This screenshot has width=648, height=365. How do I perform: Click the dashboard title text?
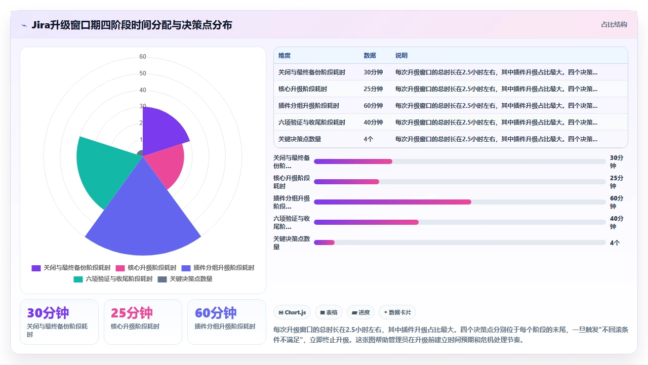tap(132, 25)
